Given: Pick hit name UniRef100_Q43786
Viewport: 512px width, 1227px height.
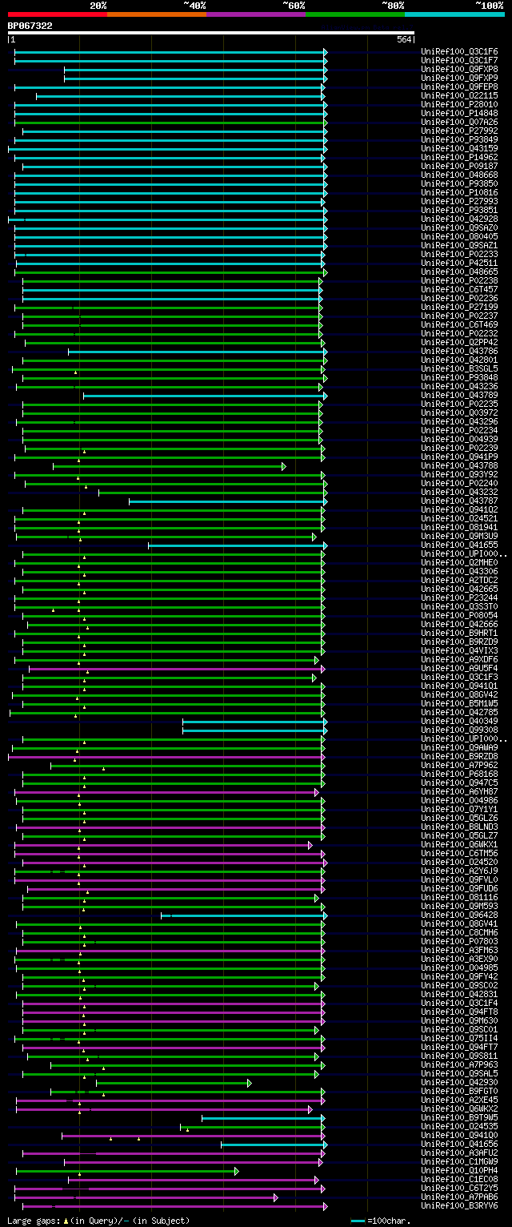Looking at the screenshot, I should pyautogui.click(x=459, y=352).
